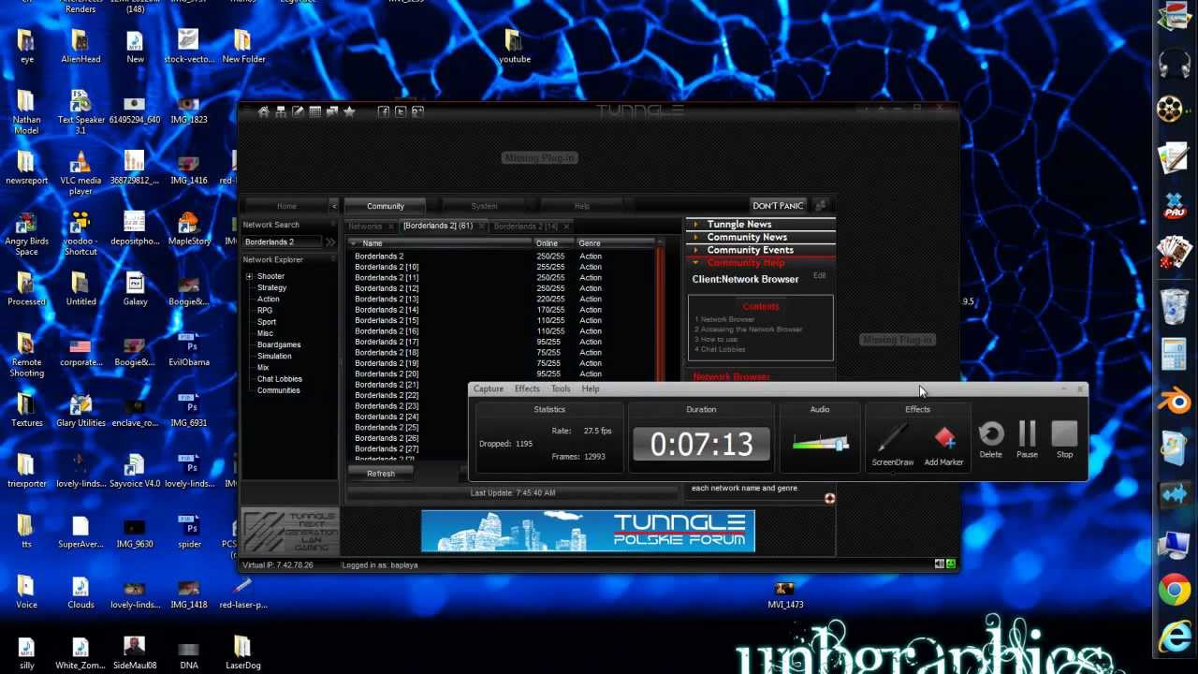Click the lifebuoy help icon in community panel
The image size is (1198, 674).
829,499
